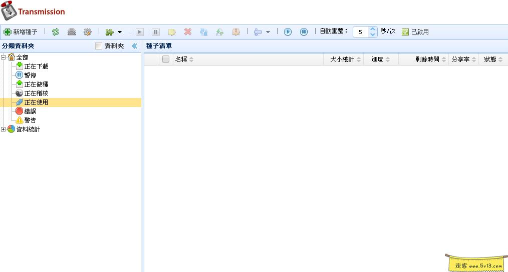
Task: Click the green puzzle-piece plugin icon
Action: pyautogui.click(x=110, y=31)
